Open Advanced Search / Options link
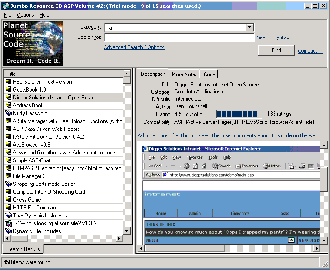The width and height of the screenshot is (330, 270). (x=134, y=47)
